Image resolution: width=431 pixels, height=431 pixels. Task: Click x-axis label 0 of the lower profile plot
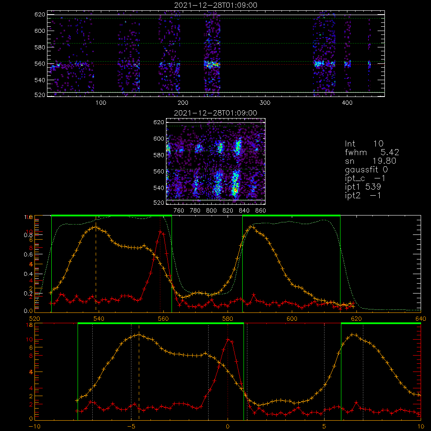[228, 427]
